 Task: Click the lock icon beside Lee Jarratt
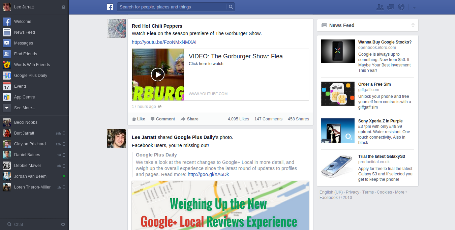[63, 7]
